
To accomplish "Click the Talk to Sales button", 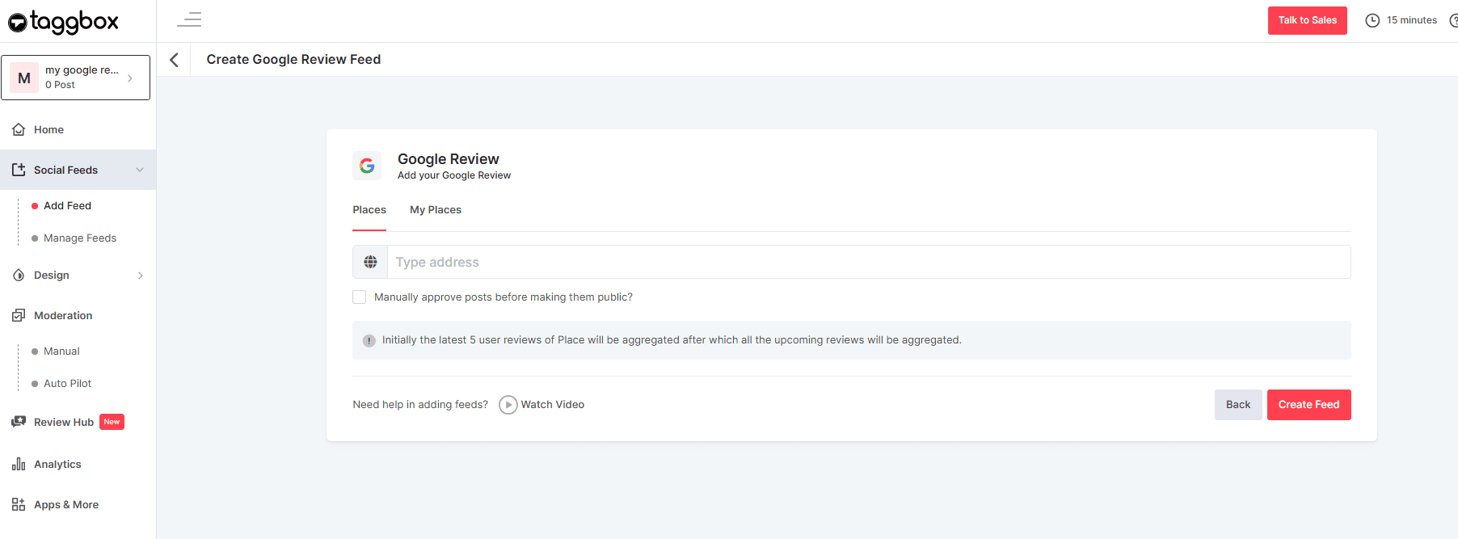I will [x=1307, y=20].
